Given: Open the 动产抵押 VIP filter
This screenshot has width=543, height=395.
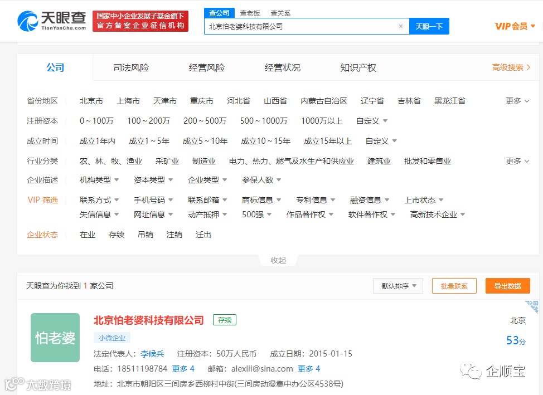Looking at the screenshot, I should [x=207, y=214].
